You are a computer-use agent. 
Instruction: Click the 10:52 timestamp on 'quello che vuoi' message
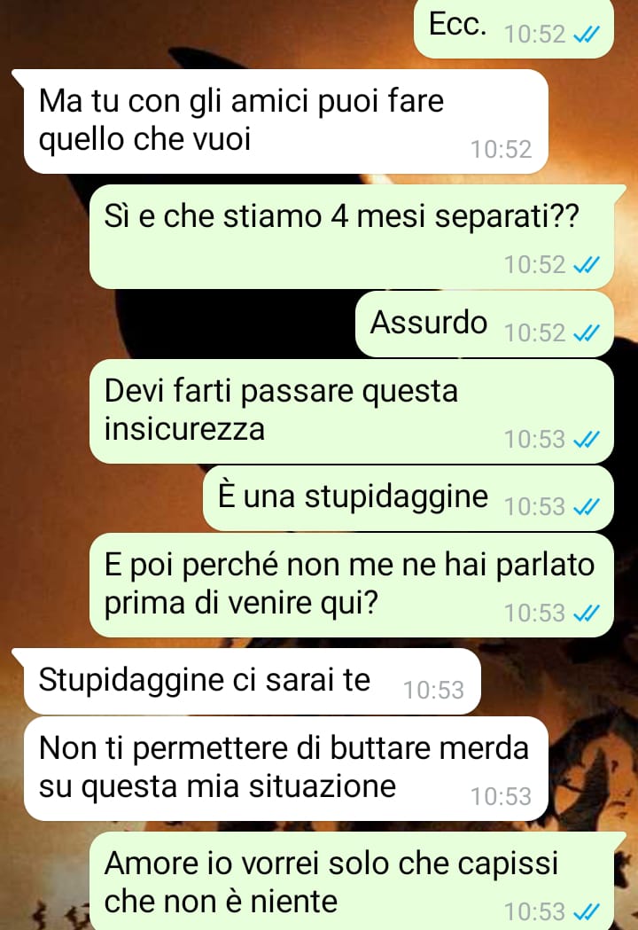click(501, 150)
